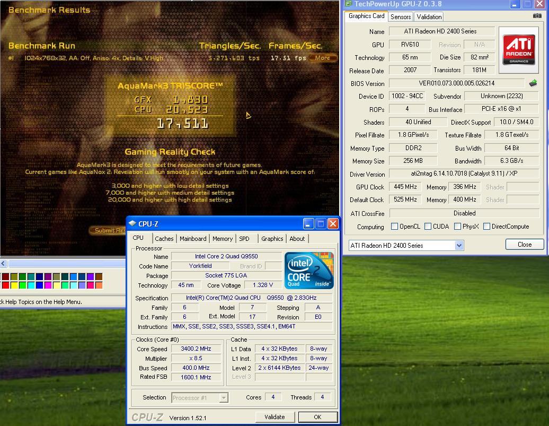
Task: Click the GPU-Z title bar app icon
Action: 348,4
